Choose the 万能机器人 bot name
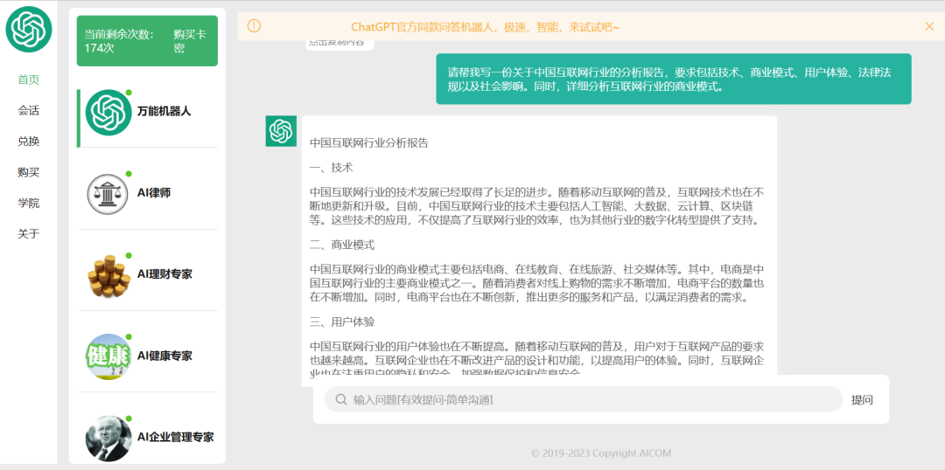The width and height of the screenshot is (945, 470). pyautogui.click(x=164, y=111)
